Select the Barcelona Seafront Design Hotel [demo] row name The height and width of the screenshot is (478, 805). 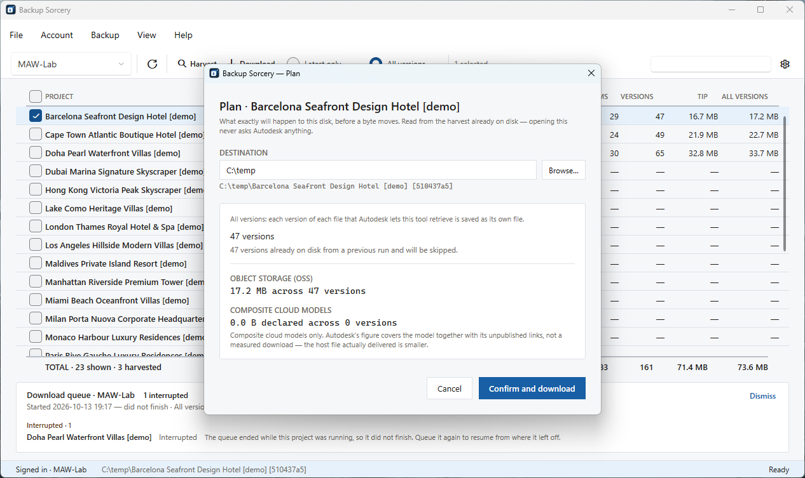tap(120, 117)
